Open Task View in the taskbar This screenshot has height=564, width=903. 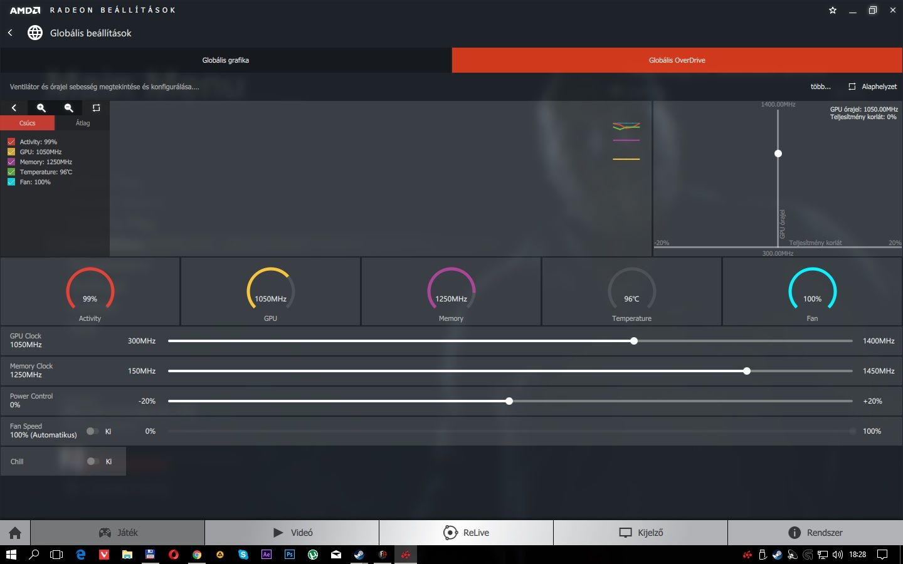(x=56, y=555)
